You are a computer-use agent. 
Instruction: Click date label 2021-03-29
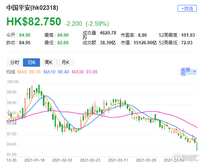146,160
